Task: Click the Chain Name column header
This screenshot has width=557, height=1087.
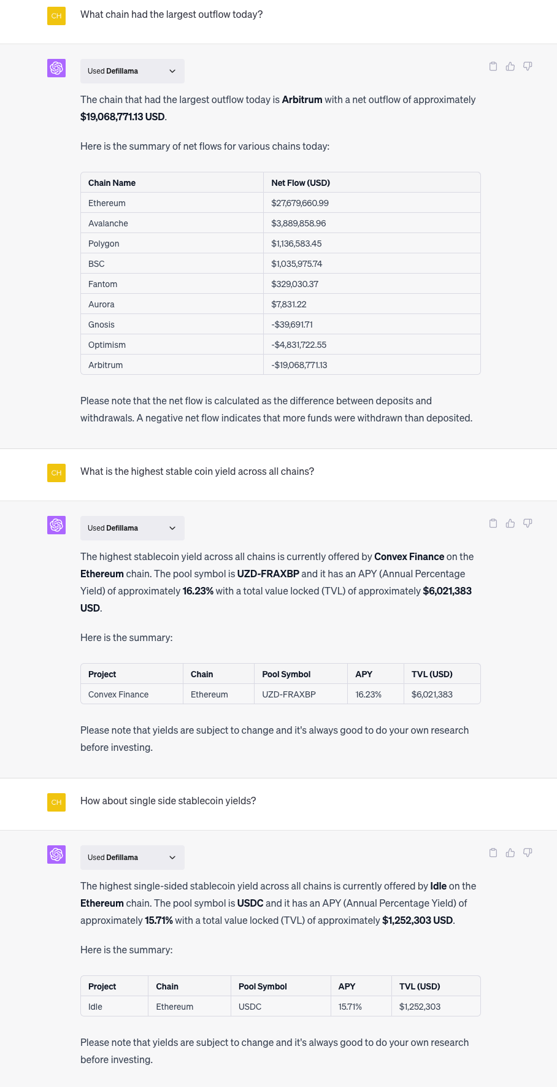Action: [112, 183]
